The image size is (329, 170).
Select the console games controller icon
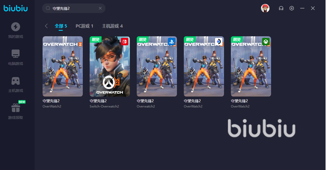(x=16, y=81)
